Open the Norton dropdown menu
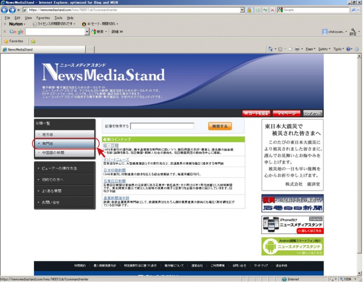This screenshot has width=363, height=282. pos(17,24)
